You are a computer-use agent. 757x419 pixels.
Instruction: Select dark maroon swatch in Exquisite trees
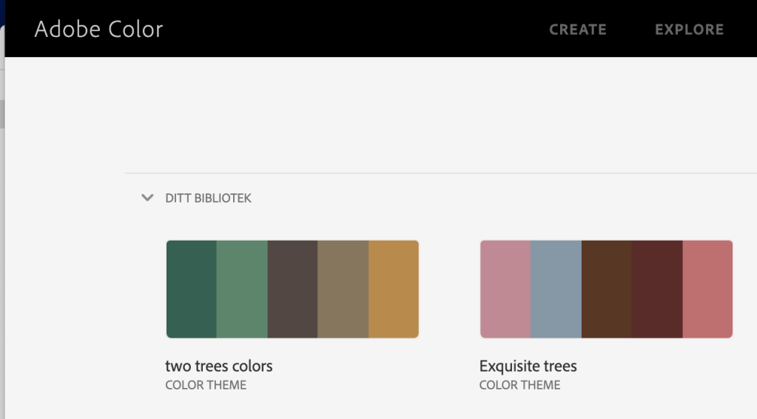tap(656, 289)
